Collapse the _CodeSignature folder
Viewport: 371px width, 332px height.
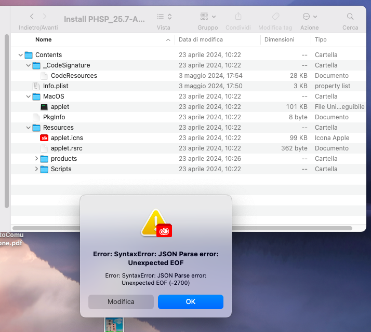(x=29, y=65)
